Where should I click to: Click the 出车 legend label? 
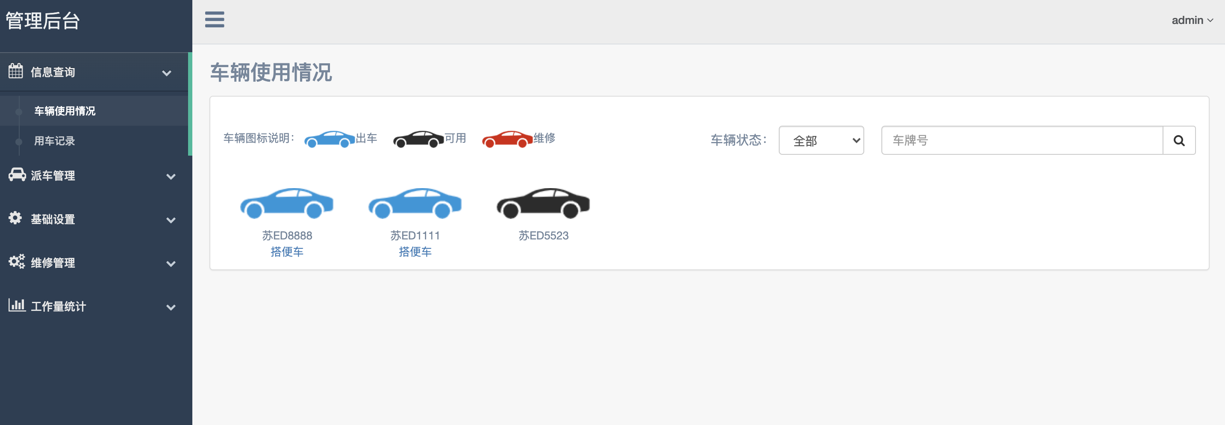click(x=366, y=138)
